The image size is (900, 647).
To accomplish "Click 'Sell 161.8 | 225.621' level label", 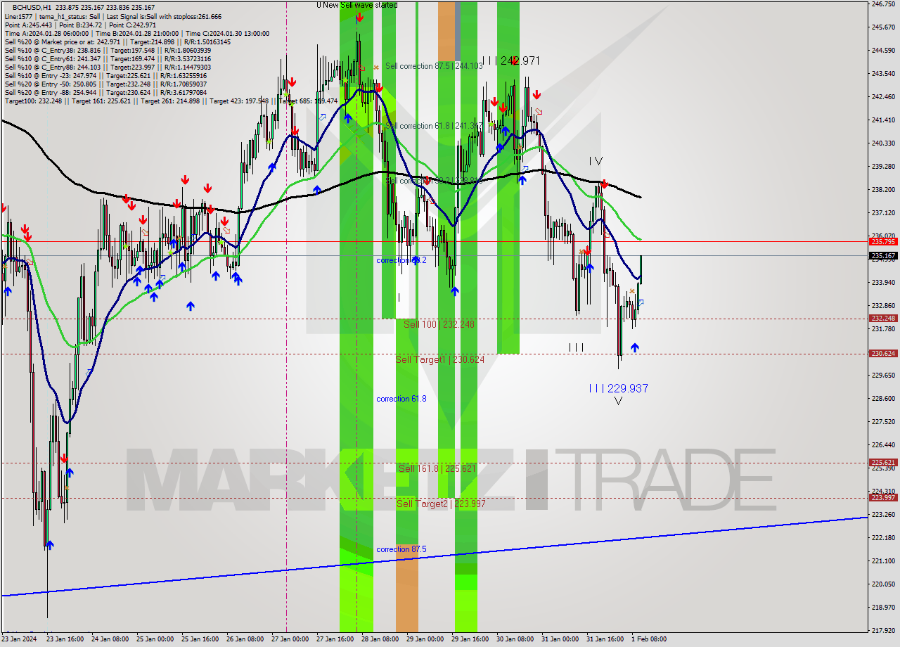I will [437, 468].
